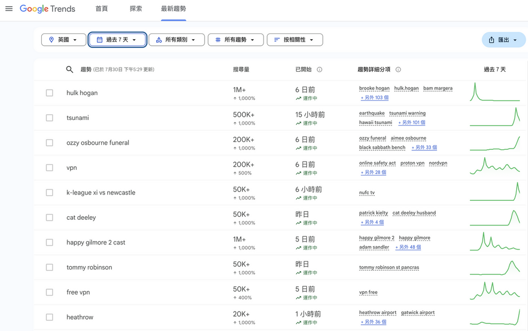The height and width of the screenshot is (331, 528).
Task: Check the heathrow row checkbox
Action: (x=49, y=317)
